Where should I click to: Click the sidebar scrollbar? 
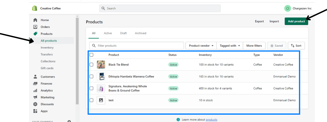(77, 61)
